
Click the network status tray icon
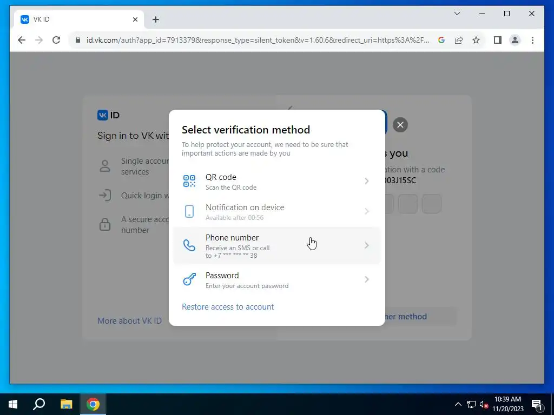[x=471, y=404]
